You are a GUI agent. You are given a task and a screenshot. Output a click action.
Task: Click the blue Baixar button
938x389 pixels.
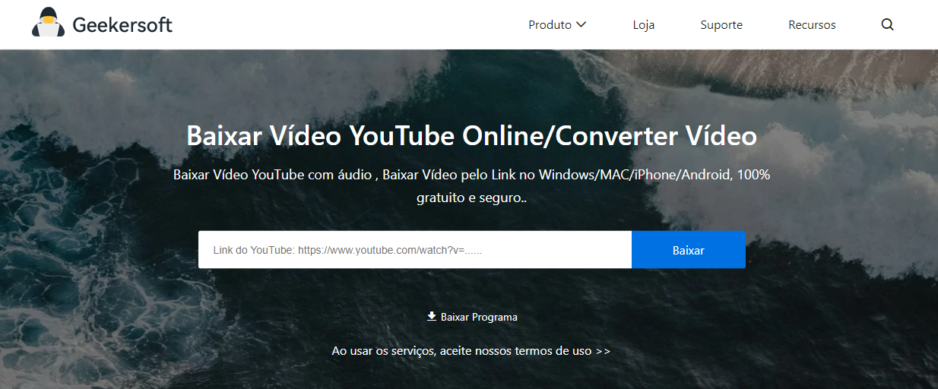[689, 250]
